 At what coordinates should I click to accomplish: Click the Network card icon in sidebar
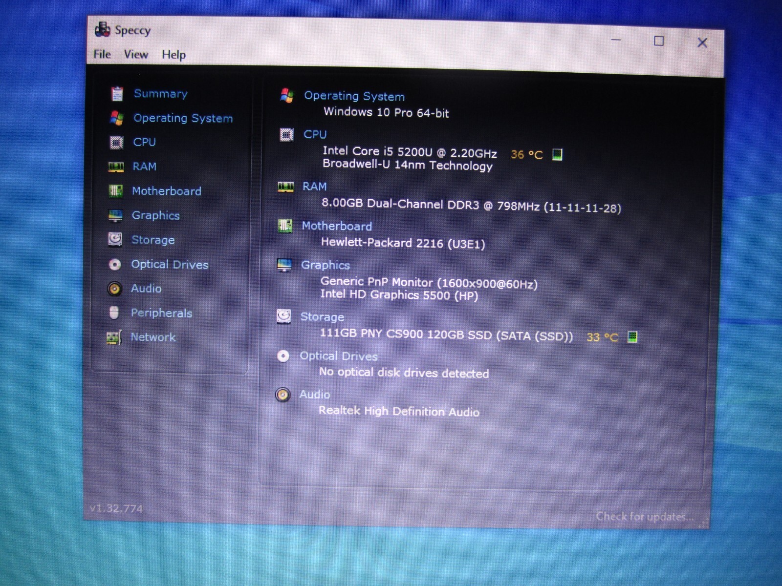[114, 337]
